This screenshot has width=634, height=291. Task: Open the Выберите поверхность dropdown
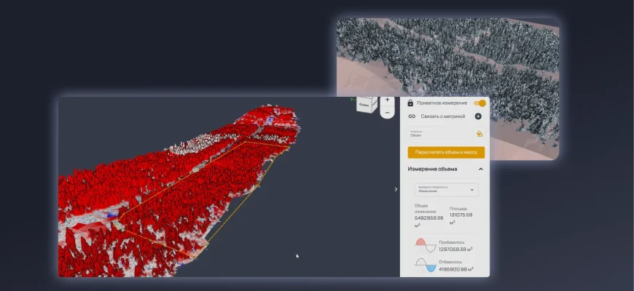[447, 190]
